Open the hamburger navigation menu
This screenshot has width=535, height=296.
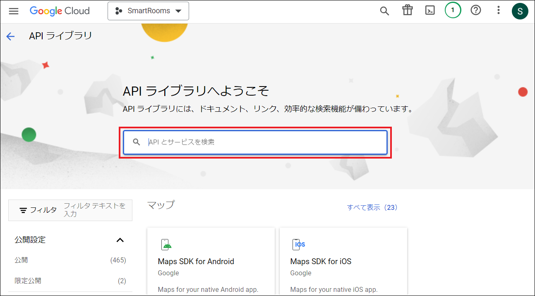pos(14,11)
